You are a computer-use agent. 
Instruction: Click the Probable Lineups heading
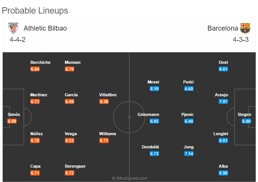click(x=35, y=11)
